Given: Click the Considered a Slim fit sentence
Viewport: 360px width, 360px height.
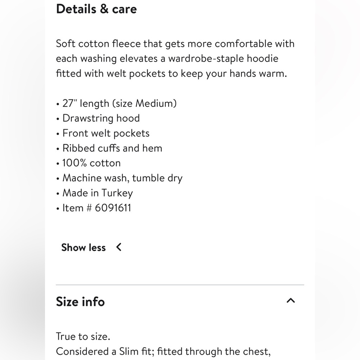Looking at the screenshot, I should coord(163,351).
